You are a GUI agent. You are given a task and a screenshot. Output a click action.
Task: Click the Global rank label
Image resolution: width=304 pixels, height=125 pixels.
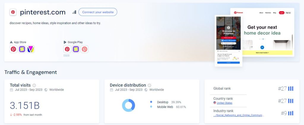(222, 89)
